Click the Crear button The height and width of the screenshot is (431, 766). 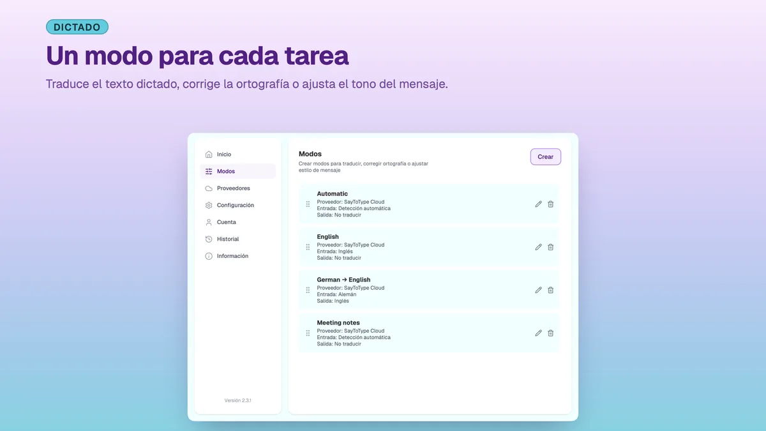coord(546,156)
